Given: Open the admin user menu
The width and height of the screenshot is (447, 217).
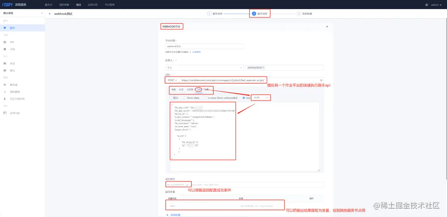Looking at the screenshot, I should tap(436, 5).
